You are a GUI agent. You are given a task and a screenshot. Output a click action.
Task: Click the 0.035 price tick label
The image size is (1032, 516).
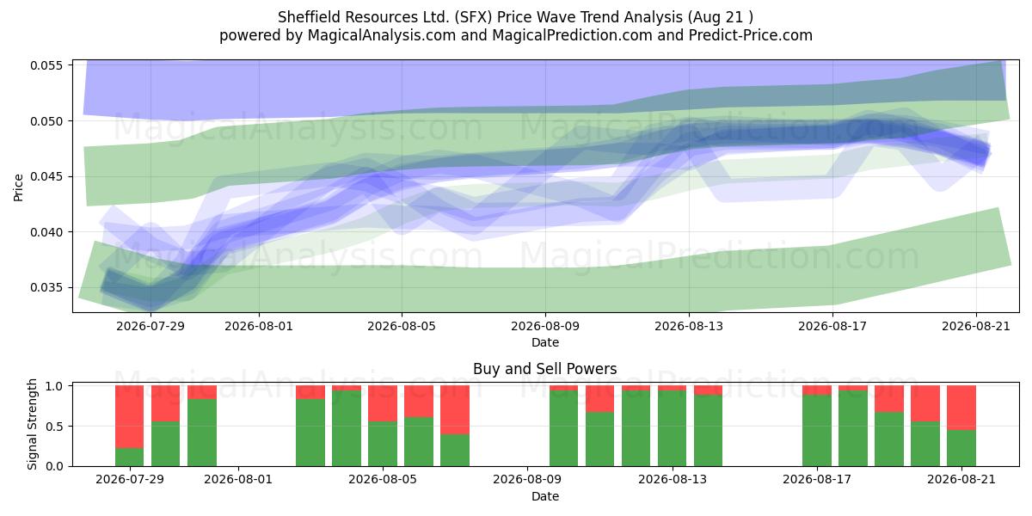click(48, 288)
